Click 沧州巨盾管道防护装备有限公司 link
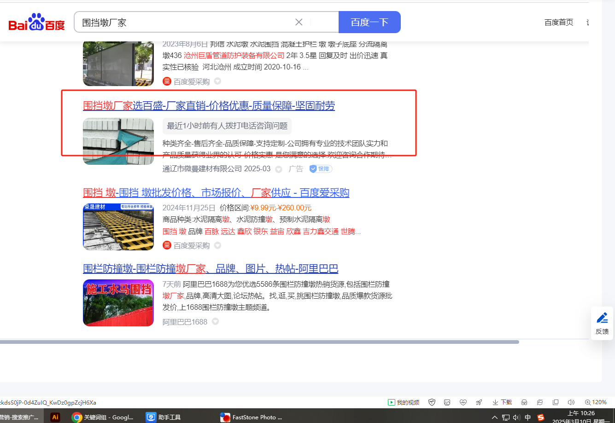The image size is (615, 423). coord(234,56)
